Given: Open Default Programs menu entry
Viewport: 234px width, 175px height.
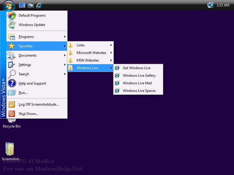Looking at the screenshot, I should tap(32, 15).
